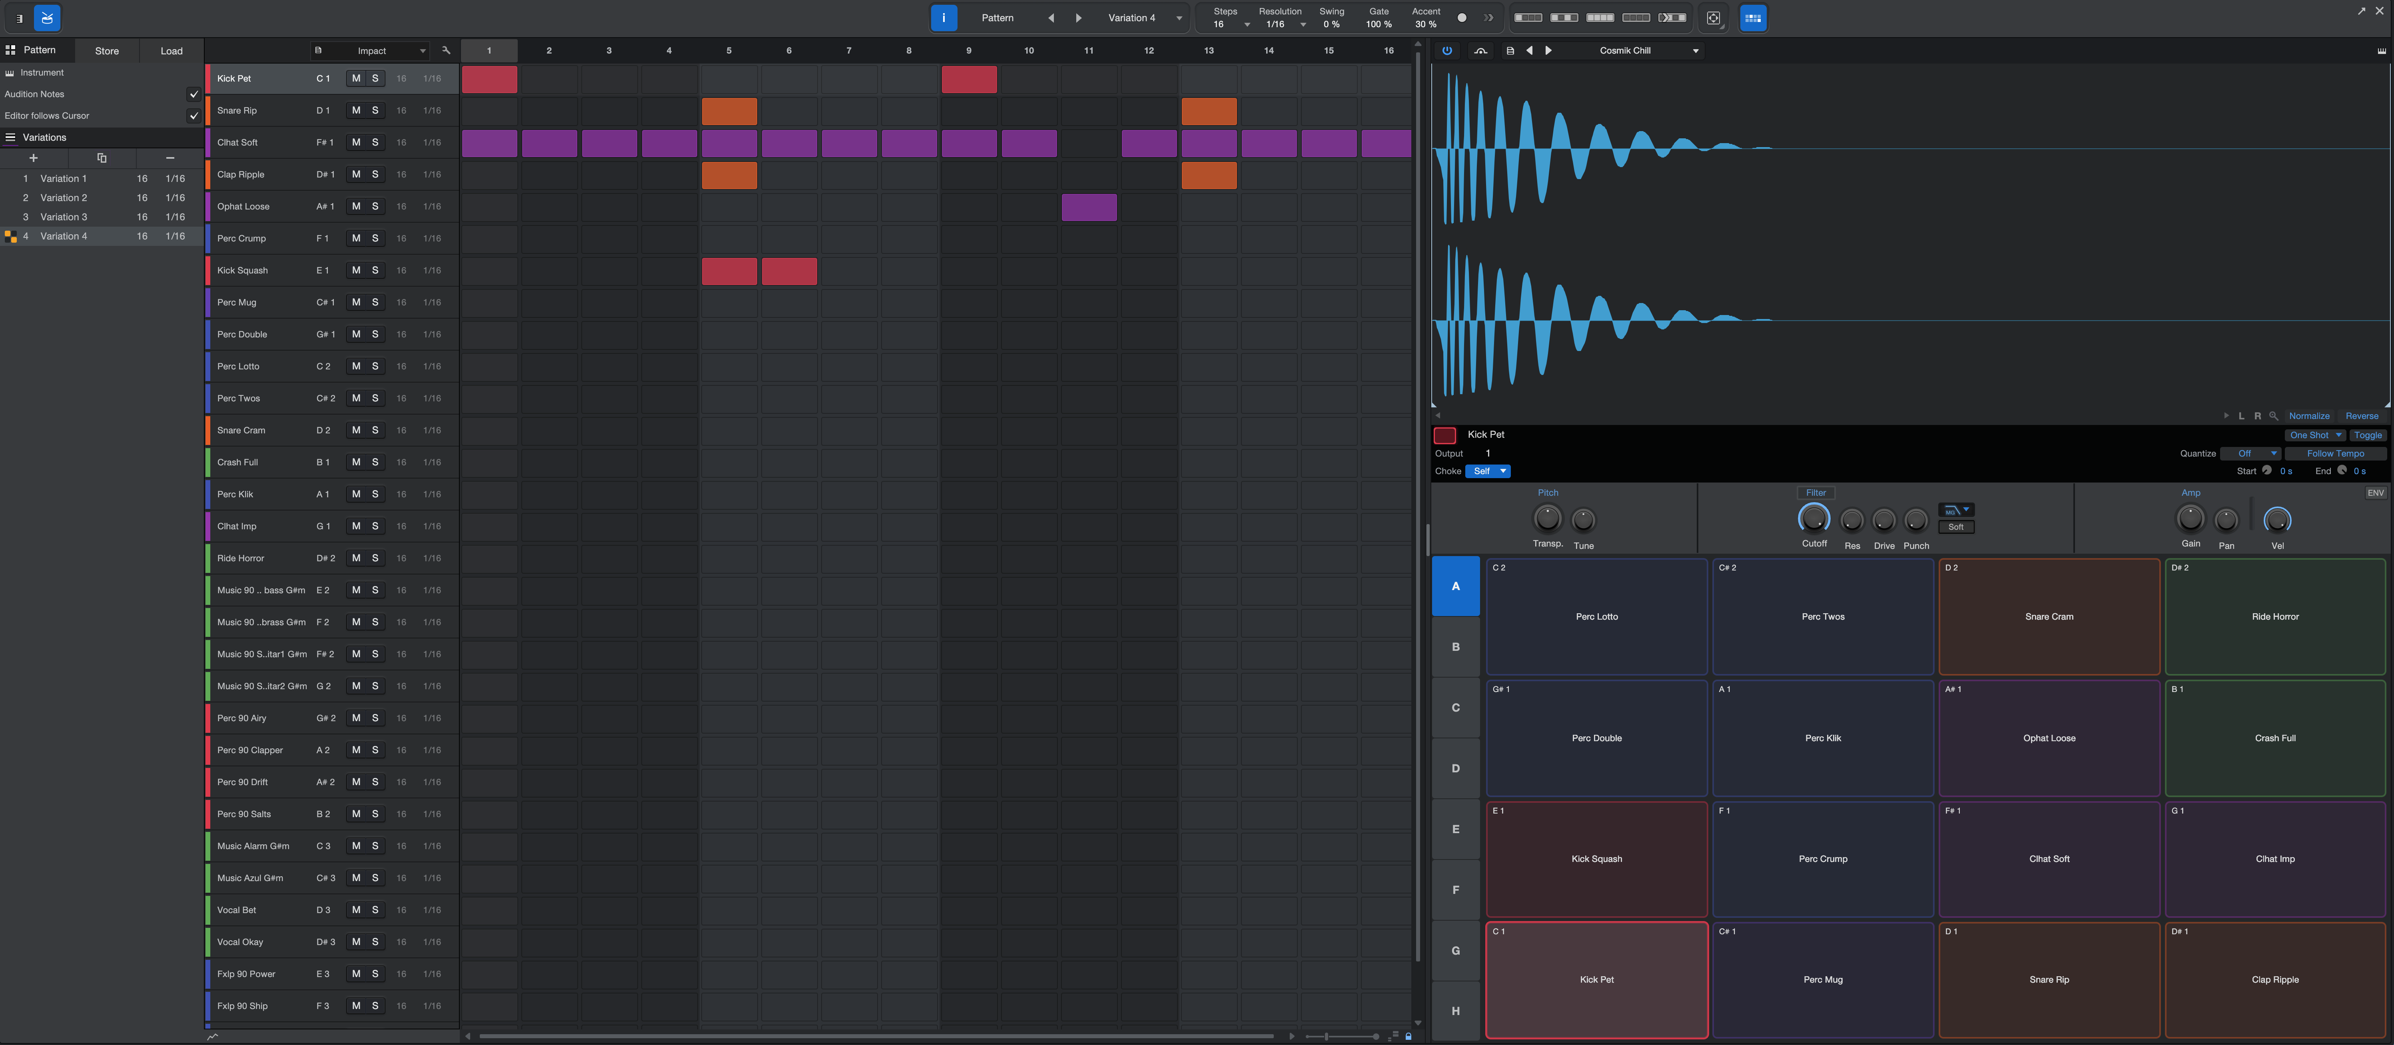Switch to pad bank C
2394x1045 pixels.
click(x=1455, y=708)
